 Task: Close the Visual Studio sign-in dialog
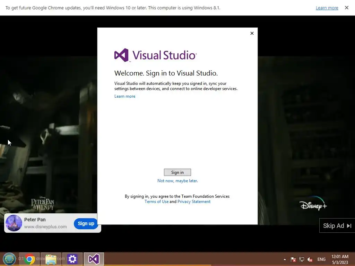252,33
